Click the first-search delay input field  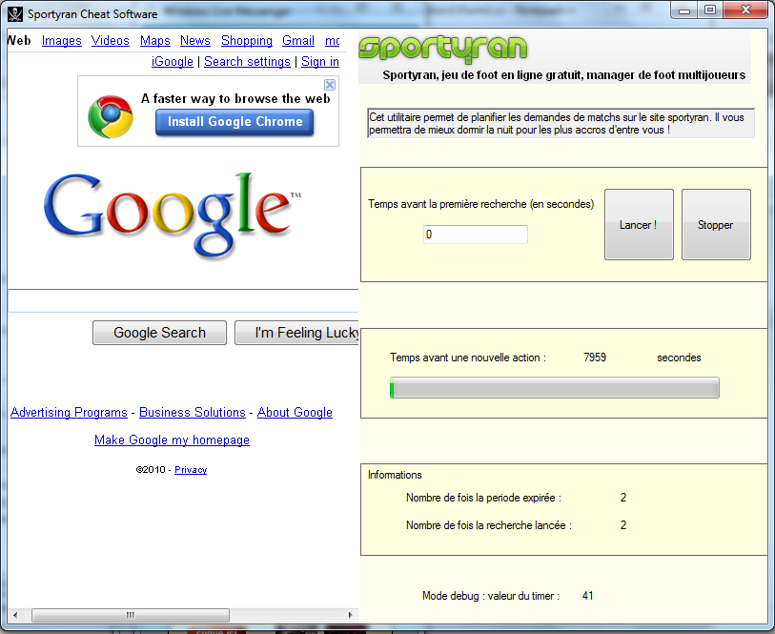[x=476, y=235]
